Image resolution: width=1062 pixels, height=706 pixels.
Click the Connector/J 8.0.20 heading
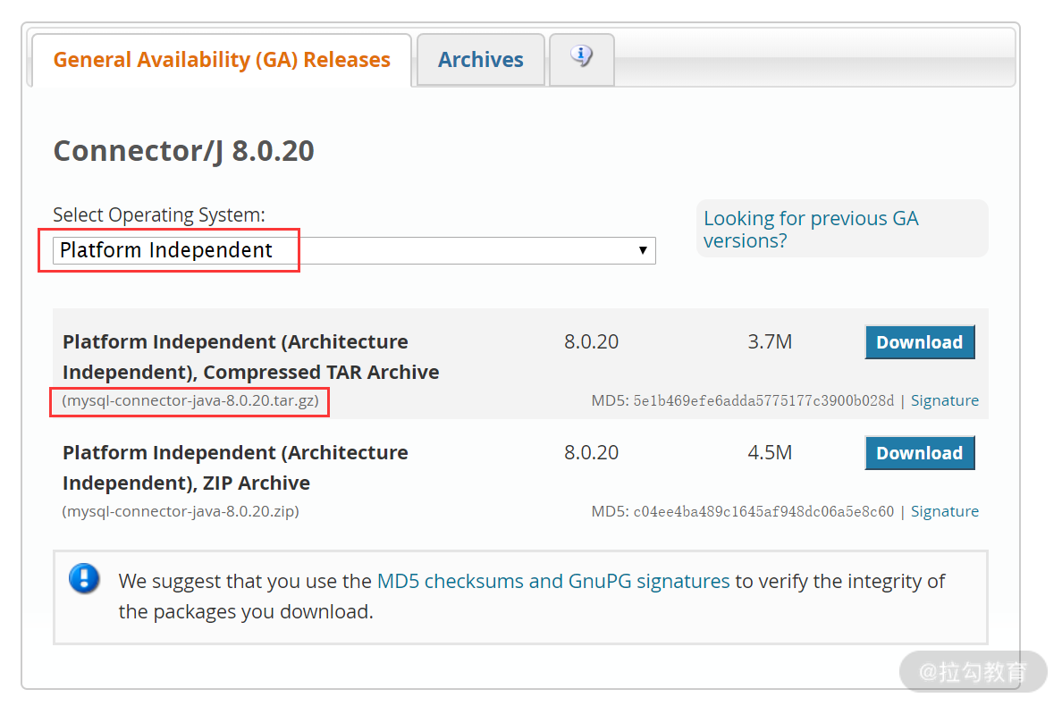[183, 151]
